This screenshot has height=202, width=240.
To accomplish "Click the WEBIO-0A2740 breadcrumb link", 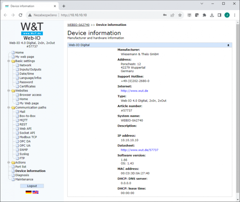I will point(79,25).
